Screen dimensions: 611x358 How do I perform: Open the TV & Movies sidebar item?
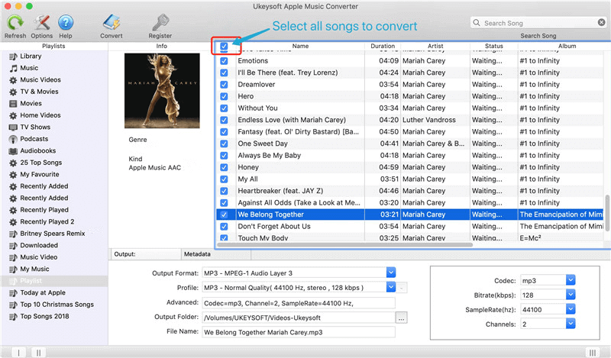pyautogui.click(x=39, y=92)
